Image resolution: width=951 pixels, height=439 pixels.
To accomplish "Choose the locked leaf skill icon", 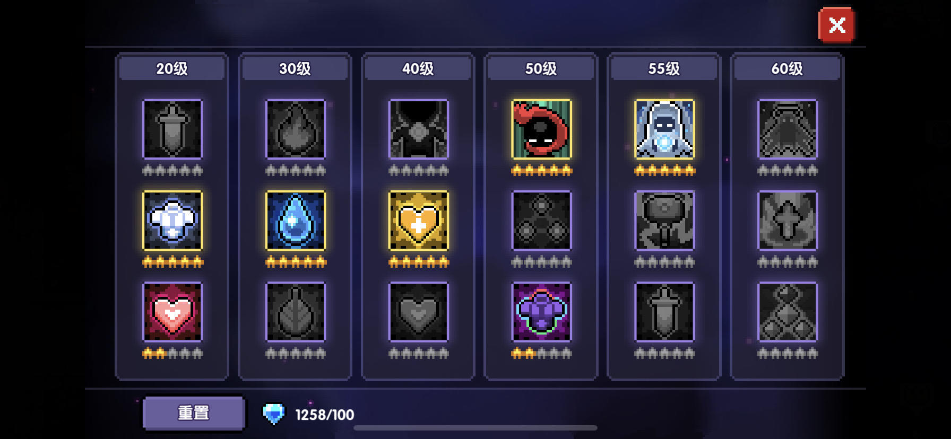I will (x=296, y=312).
